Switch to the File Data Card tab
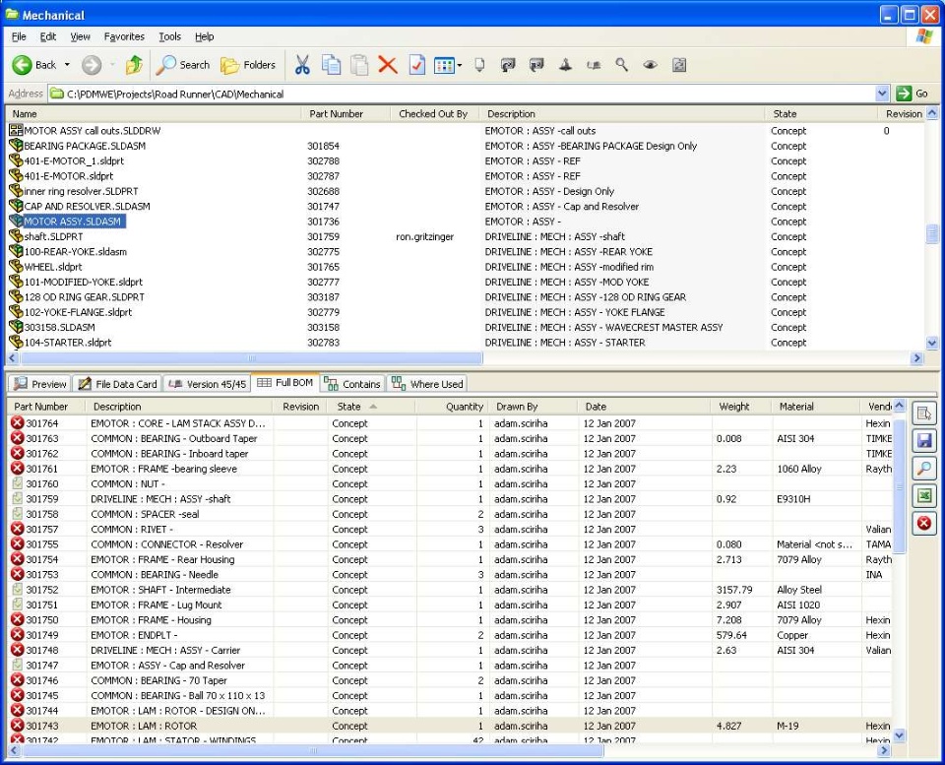945x765 pixels. click(x=117, y=384)
